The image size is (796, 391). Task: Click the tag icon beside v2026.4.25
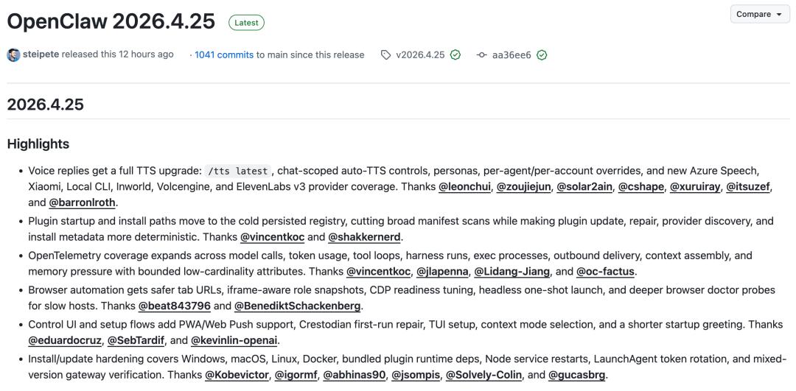(x=385, y=55)
